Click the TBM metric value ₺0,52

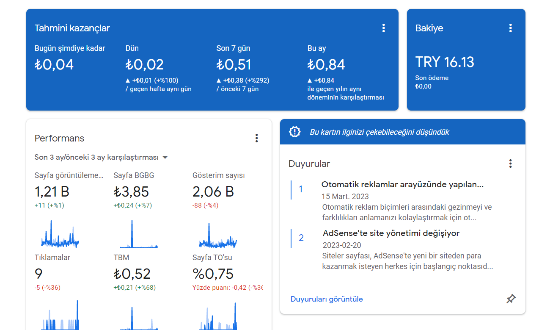point(132,274)
